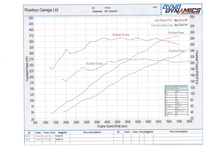Select the red Flywheel Power label
The image size is (205, 149).
(177, 33)
